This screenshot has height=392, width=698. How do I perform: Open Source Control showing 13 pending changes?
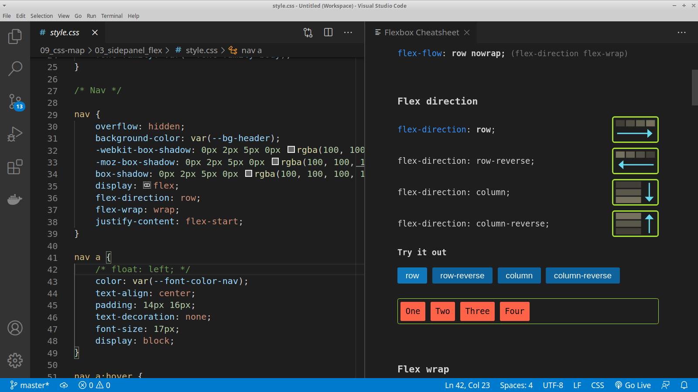click(15, 101)
